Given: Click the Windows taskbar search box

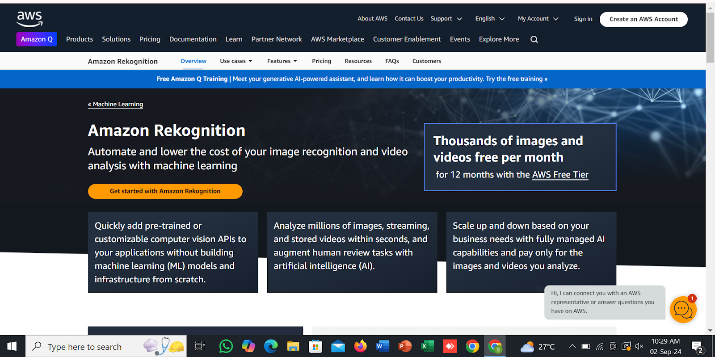Looking at the screenshot, I should pyautogui.click(x=106, y=346).
